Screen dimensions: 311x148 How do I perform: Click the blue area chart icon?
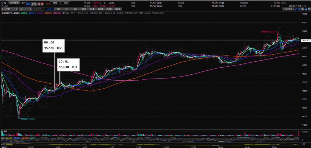pyautogui.click(x=305, y=9)
